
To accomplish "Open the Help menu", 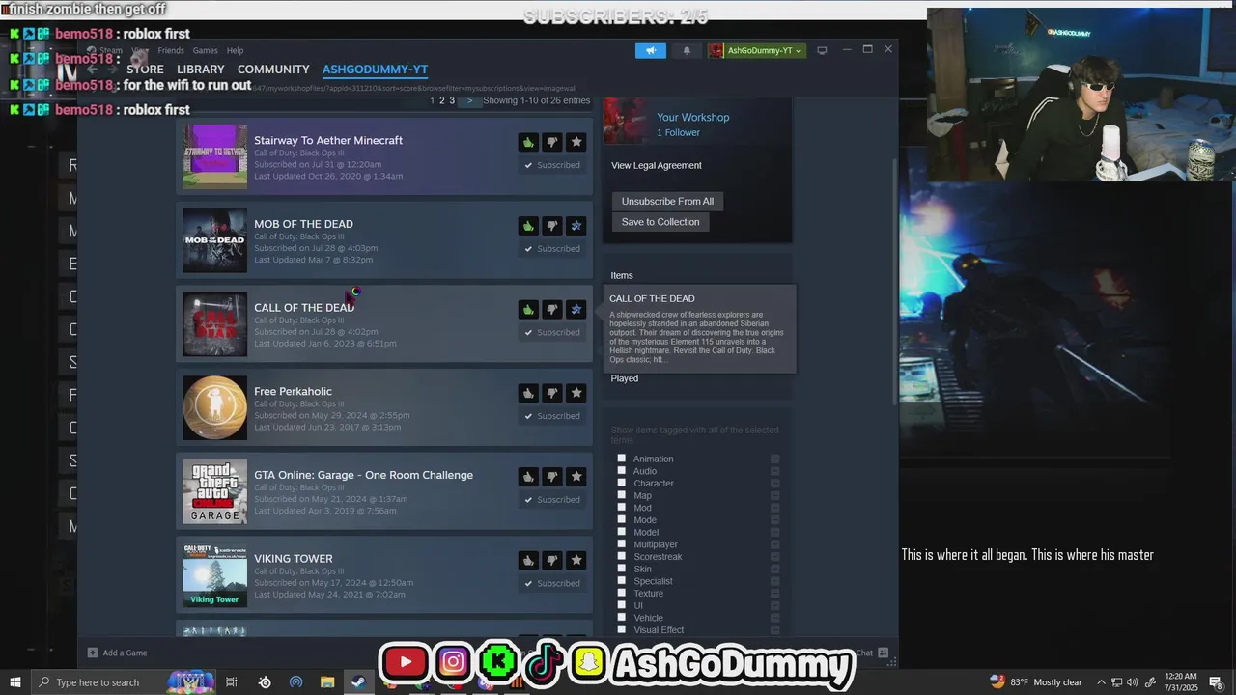I will tap(235, 50).
